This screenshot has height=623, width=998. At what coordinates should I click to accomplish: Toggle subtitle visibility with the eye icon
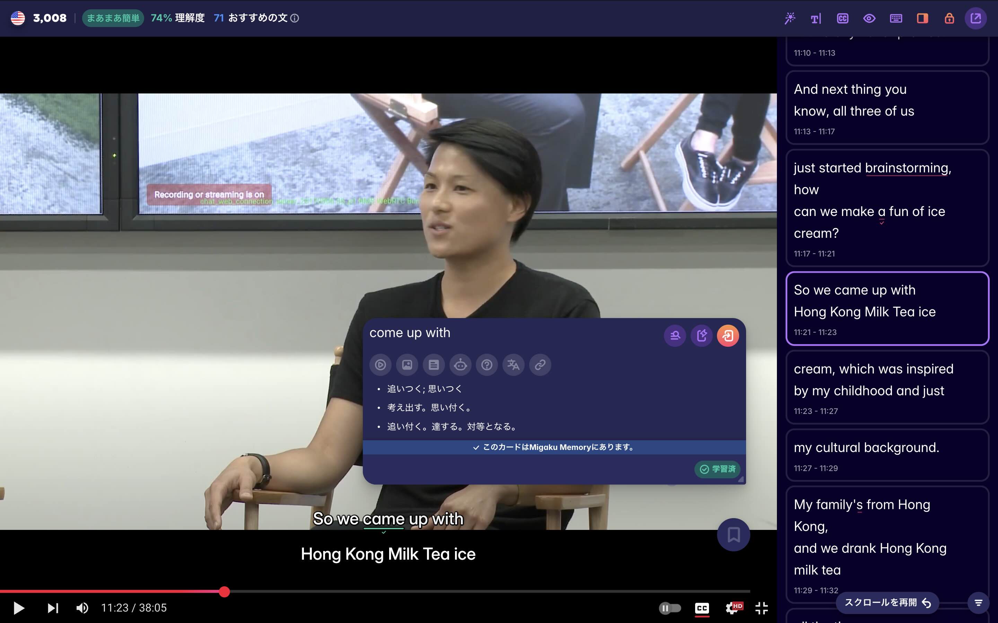coord(869,18)
